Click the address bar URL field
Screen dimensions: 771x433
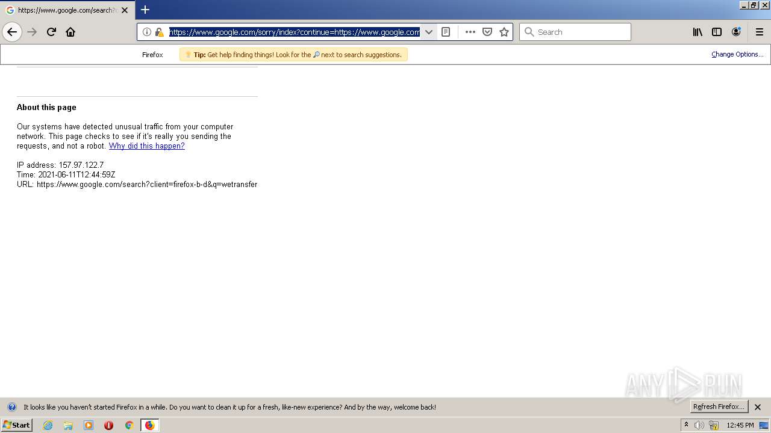(294, 32)
